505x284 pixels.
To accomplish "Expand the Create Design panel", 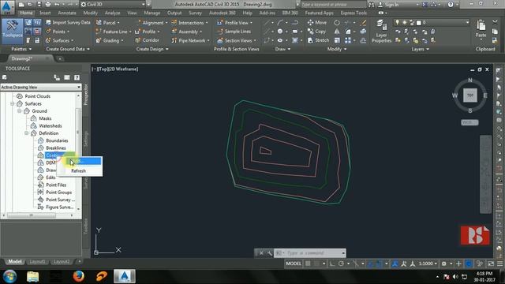I will point(152,49).
